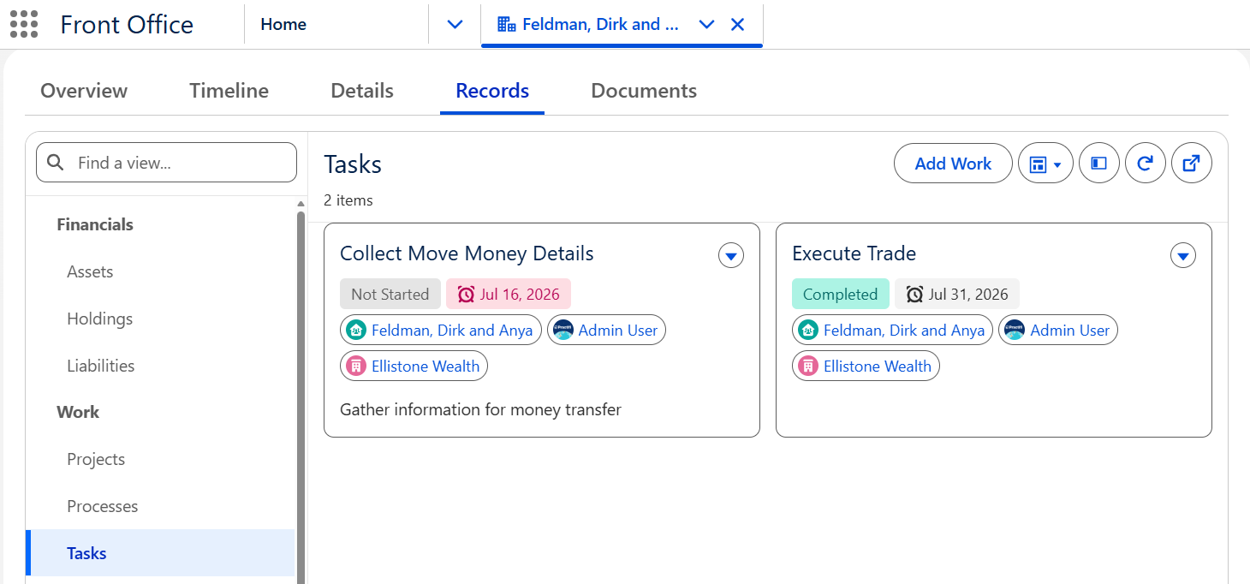Image resolution: width=1250 pixels, height=584 pixels.
Task: Open actions menu for Collect Move Money Details
Action: pos(731,255)
